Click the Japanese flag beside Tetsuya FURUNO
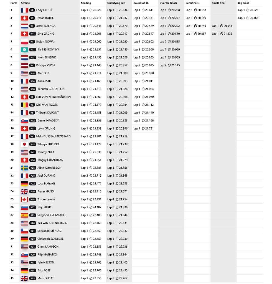This screenshot has width=272, height=284. pyautogui.click(x=24, y=144)
